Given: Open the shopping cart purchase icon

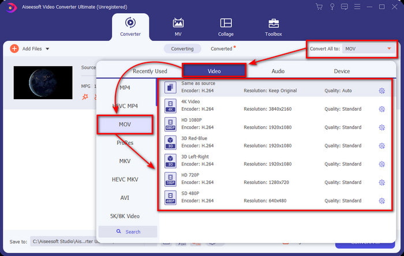Looking at the screenshot, I should [x=319, y=7].
